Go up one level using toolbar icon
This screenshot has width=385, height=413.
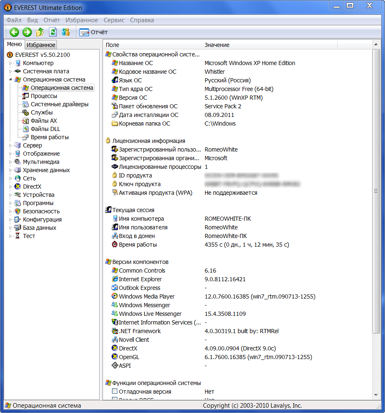coord(40,32)
